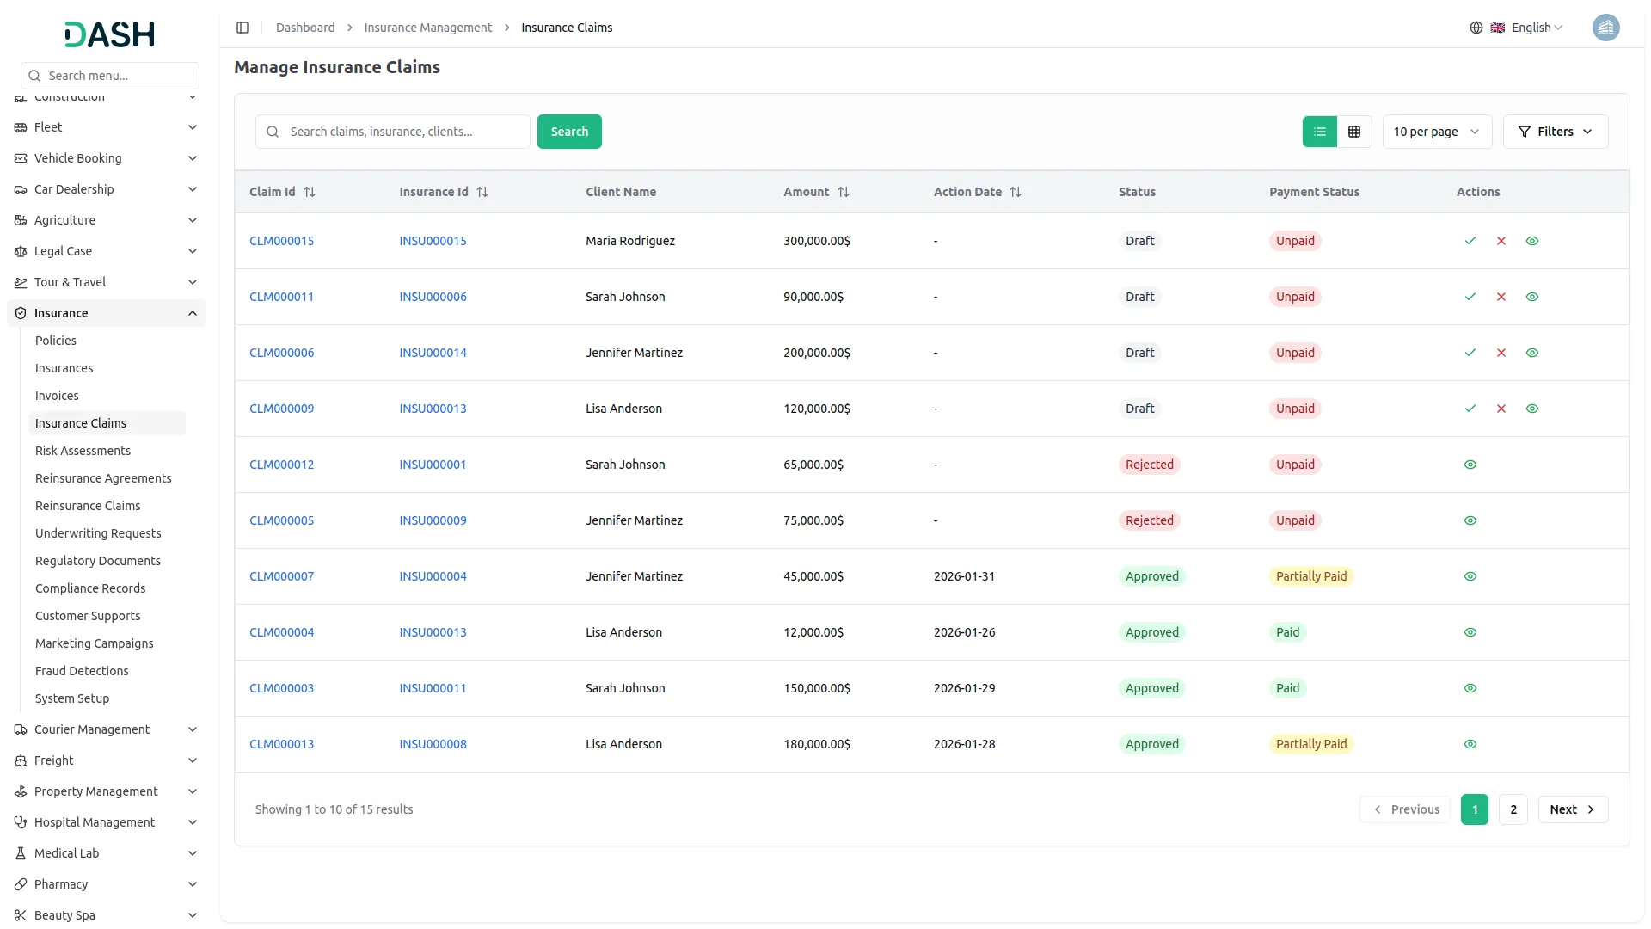Select Risk Assessments in the sidebar
This screenshot has height=929, width=1651.
point(83,450)
